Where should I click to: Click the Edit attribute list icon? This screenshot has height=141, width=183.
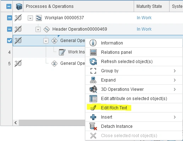point(93,99)
